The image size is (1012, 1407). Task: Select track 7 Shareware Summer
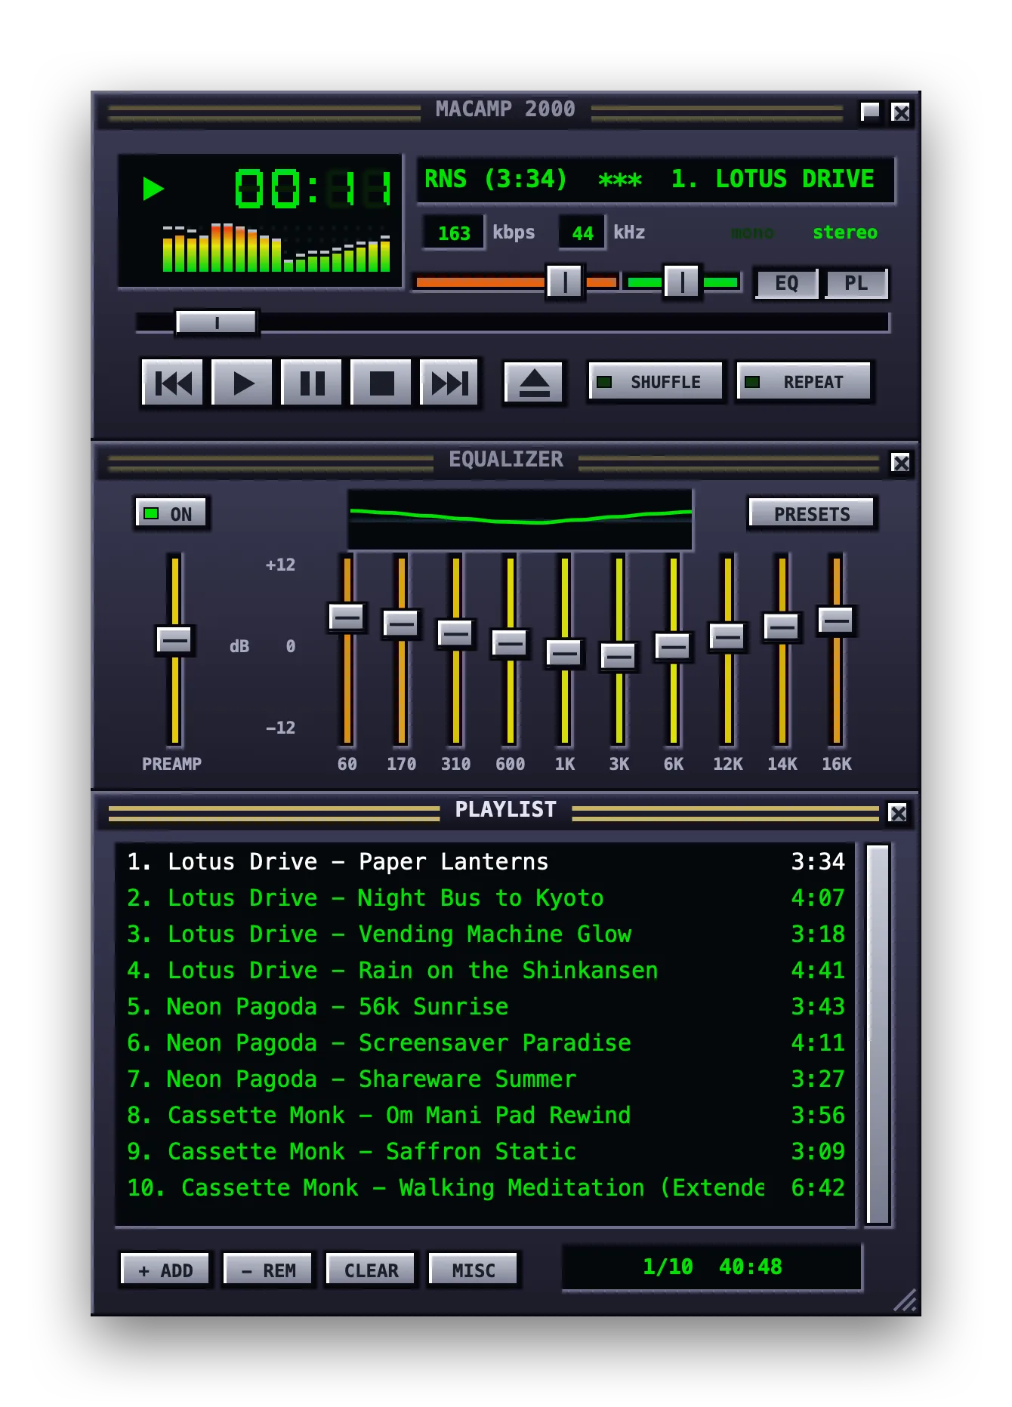(x=485, y=1079)
